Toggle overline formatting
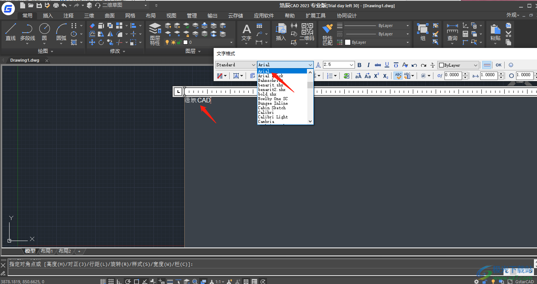 click(x=396, y=65)
